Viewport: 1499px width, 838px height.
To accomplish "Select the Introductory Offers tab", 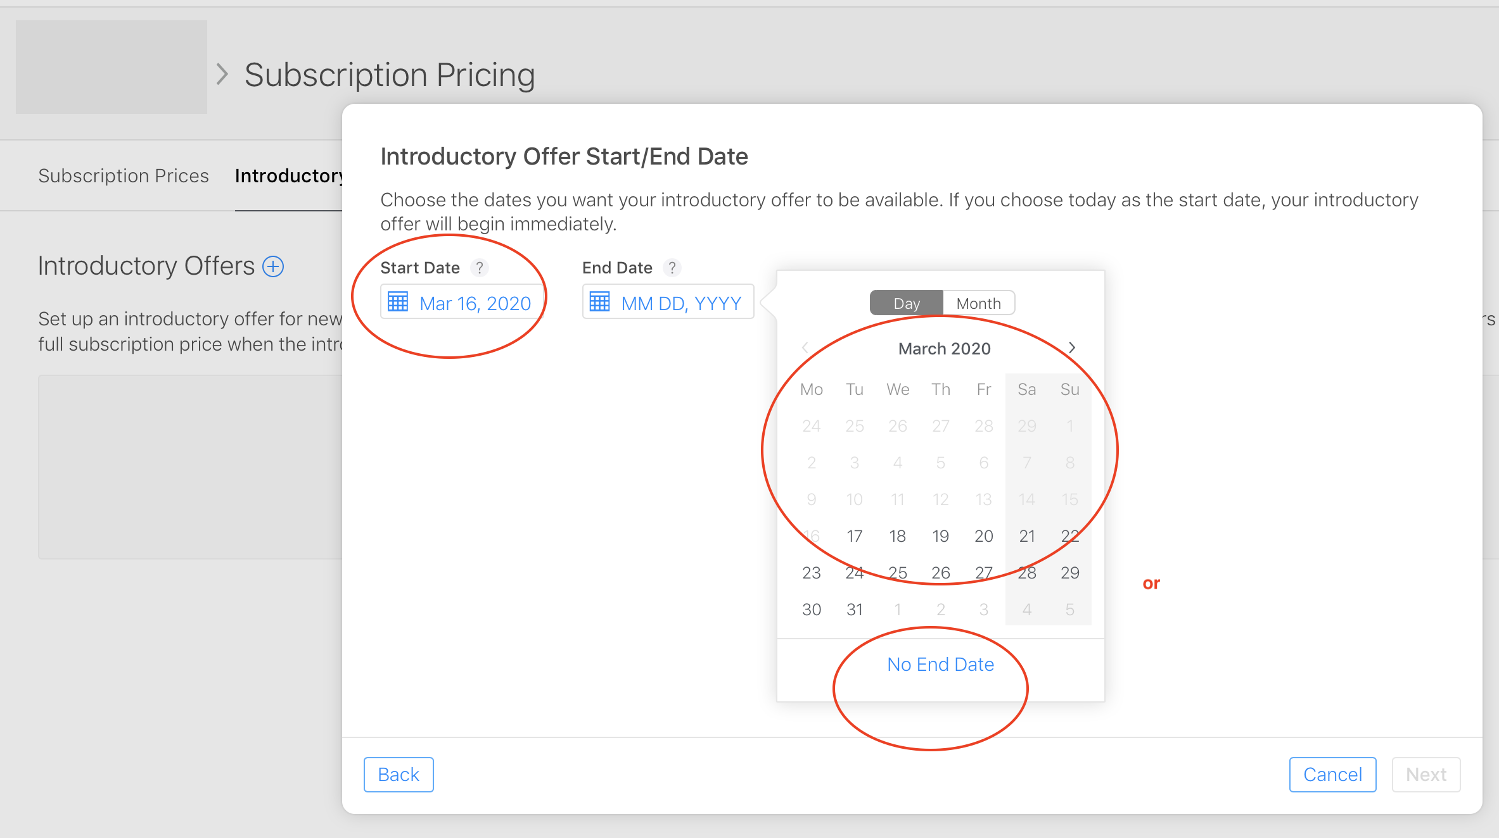I will click(x=289, y=175).
